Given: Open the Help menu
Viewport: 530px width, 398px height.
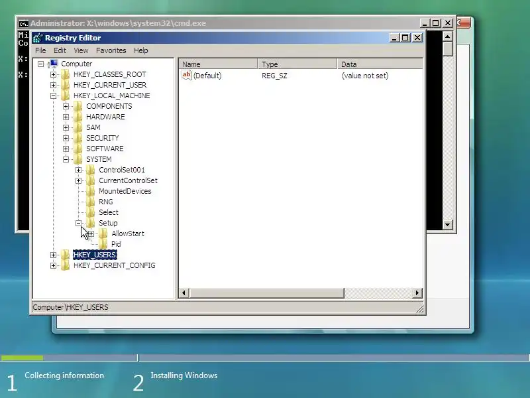Looking at the screenshot, I should coord(141,50).
